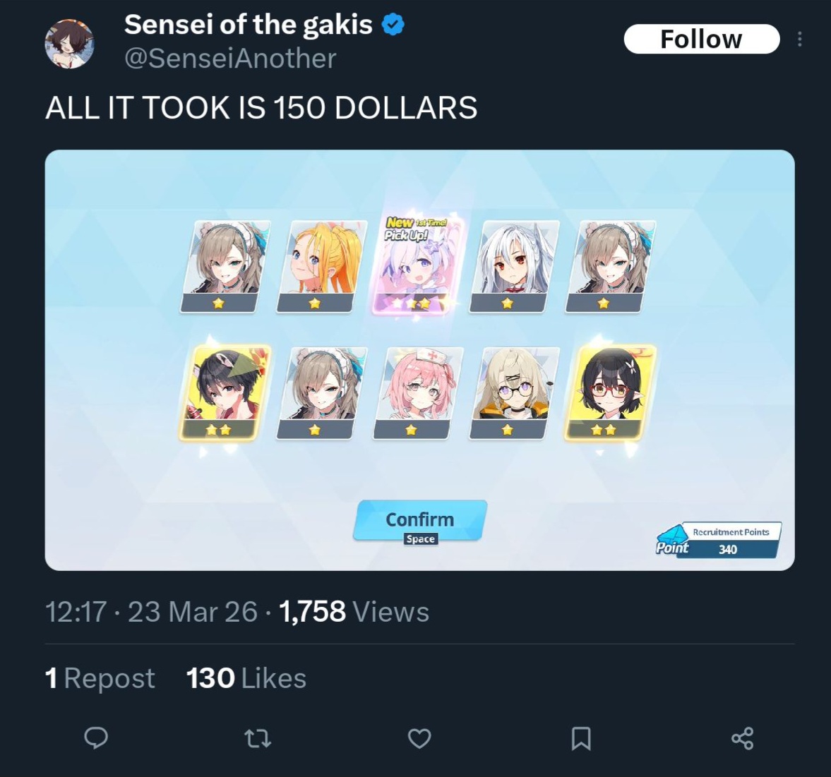
Task: Select the orange-haired one-star character card
Action: (321, 267)
